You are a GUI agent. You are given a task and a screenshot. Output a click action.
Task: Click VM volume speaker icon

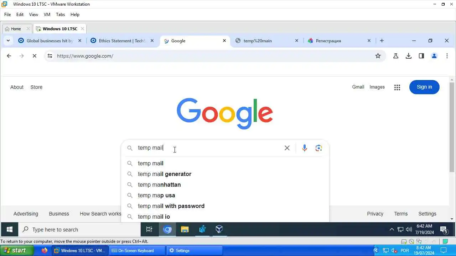click(x=409, y=230)
